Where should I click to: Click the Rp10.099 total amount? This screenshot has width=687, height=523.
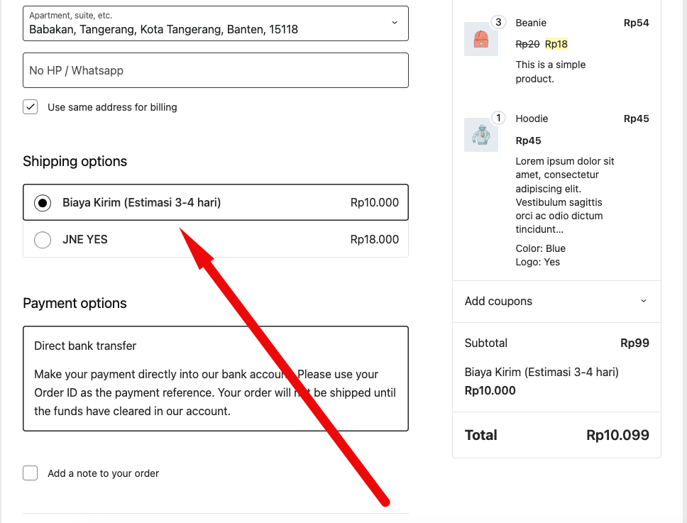tap(617, 435)
